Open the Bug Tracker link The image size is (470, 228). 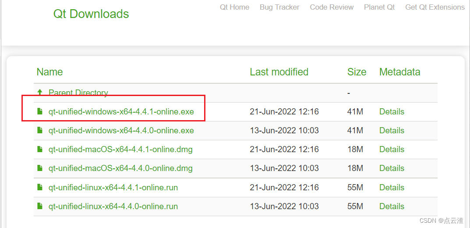tap(279, 7)
